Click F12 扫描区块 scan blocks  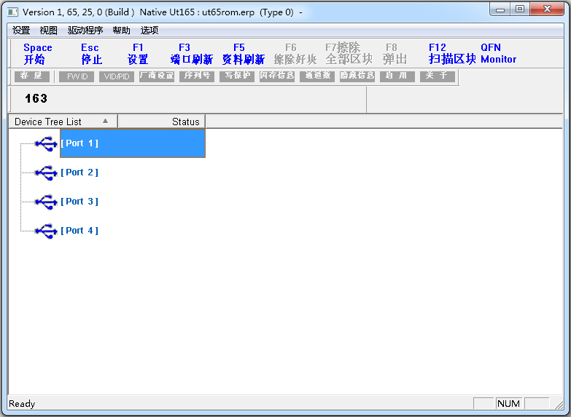[x=452, y=53]
